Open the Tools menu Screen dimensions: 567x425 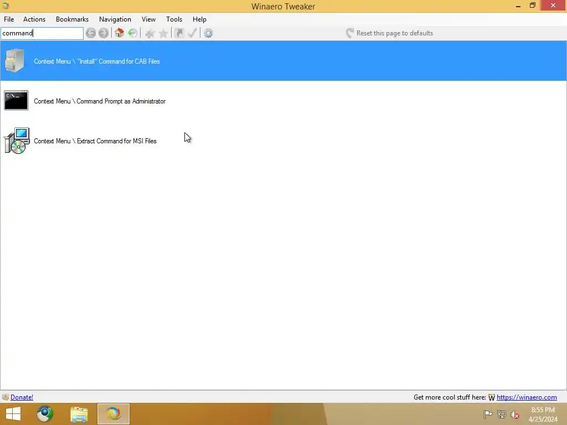coord(174,19)
